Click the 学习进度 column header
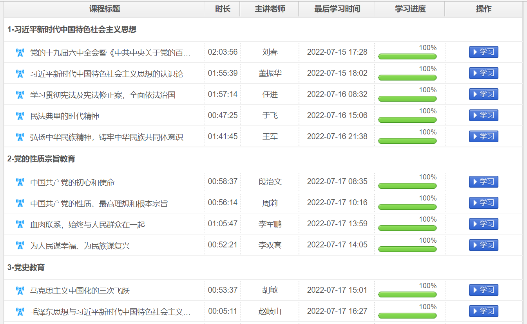Image resolution: width=527 pixels, height=324 pixels. coord(410,9)
